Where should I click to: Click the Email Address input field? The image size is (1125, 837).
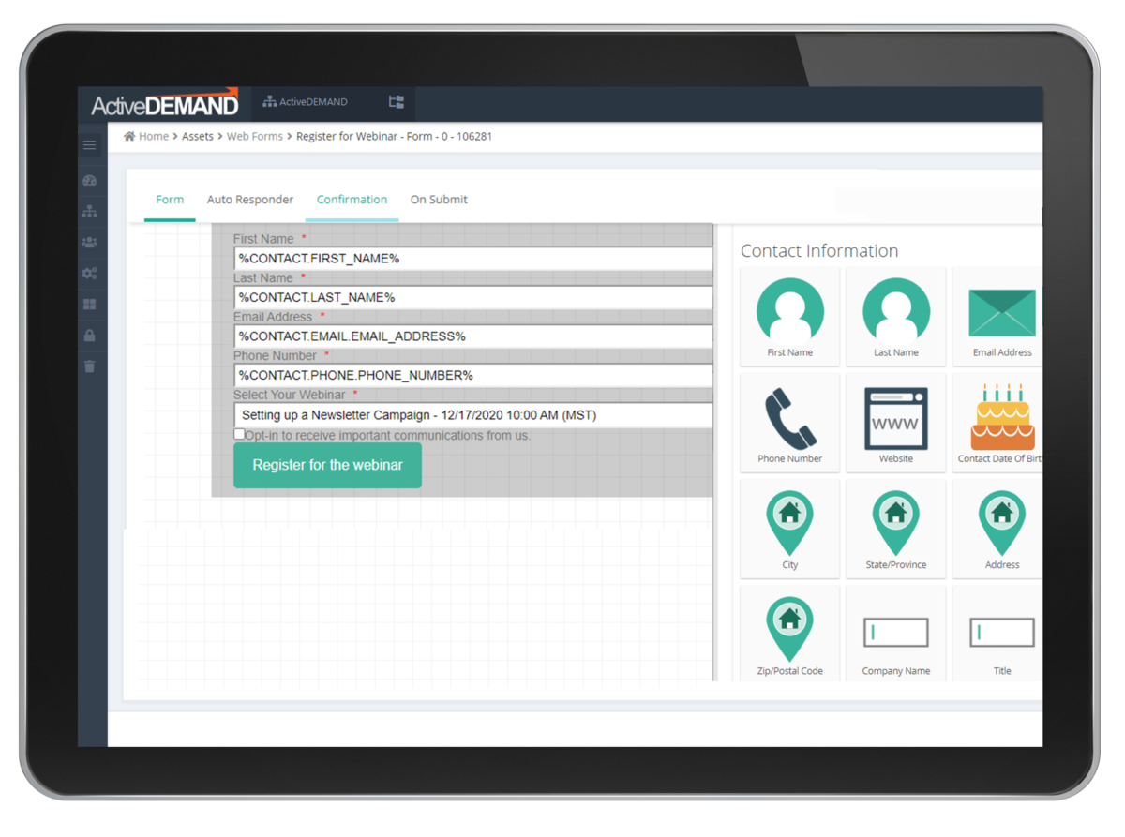coord(473,336)
